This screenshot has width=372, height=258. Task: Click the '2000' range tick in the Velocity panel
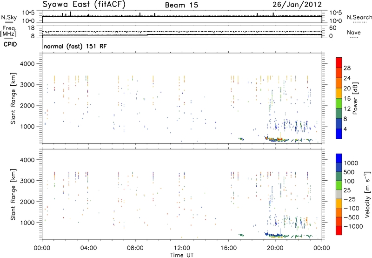coord(27,202)
